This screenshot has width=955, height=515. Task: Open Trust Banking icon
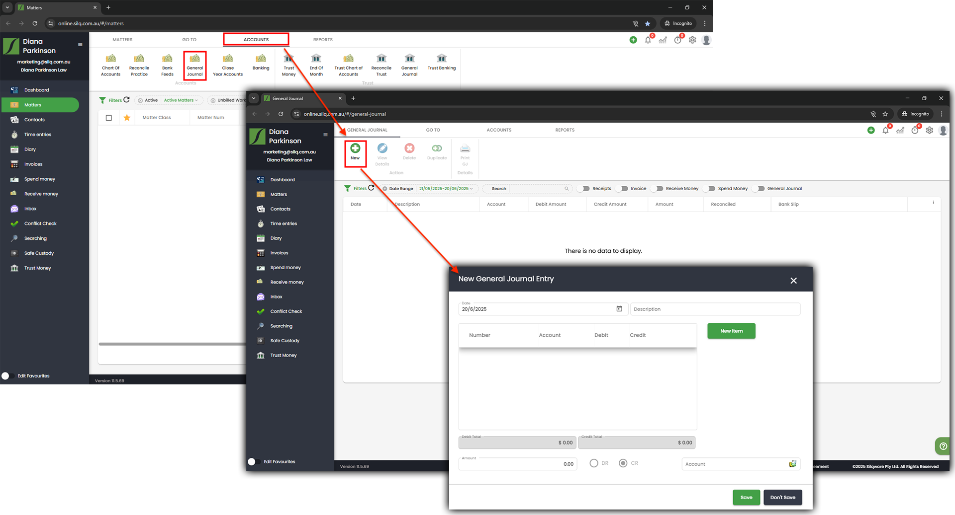[442, 62]
